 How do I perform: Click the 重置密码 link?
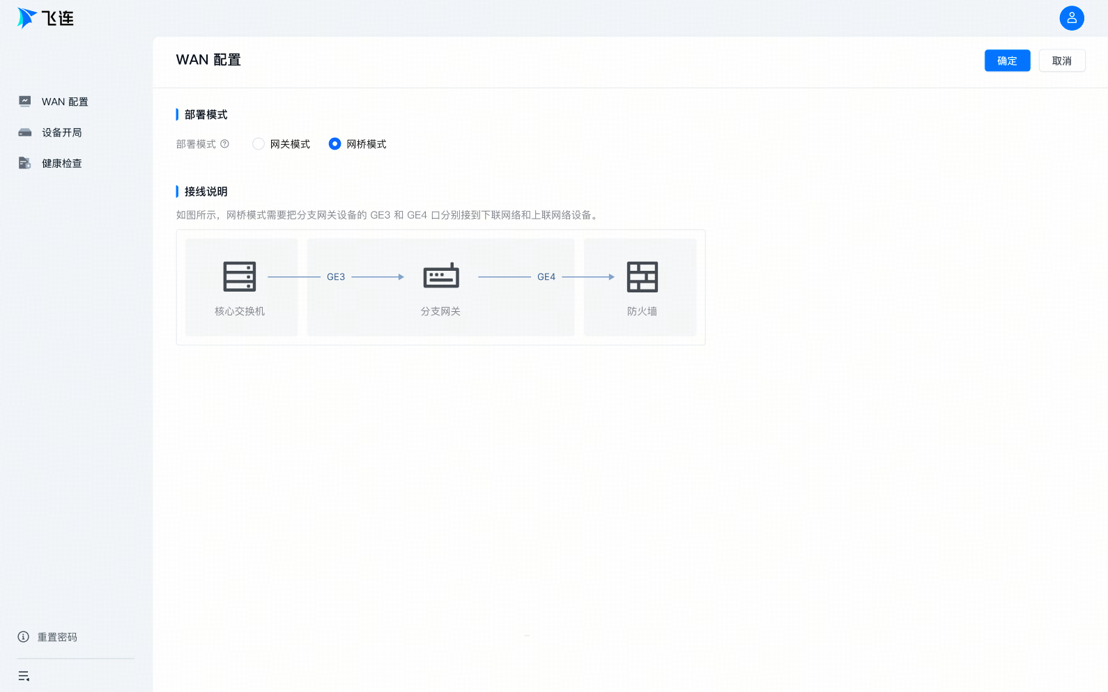(57, 637)
